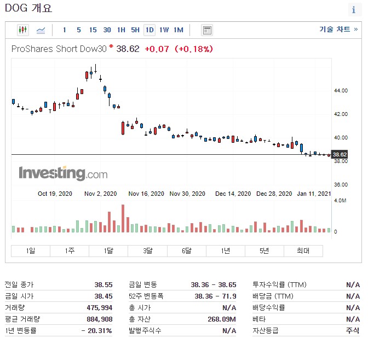This screenshot has height=338, width=368.
Task: Open the 기술 차트 link
Action: click(x=338, y=30)
